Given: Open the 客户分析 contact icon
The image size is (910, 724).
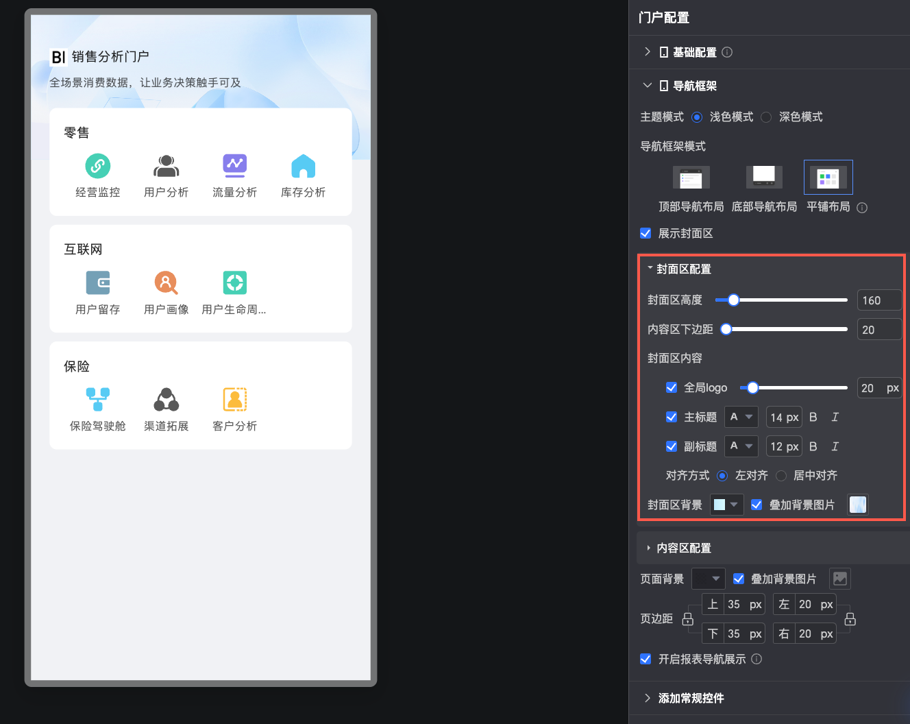Looking at the screenshot, I should click(x=235, y=399).
